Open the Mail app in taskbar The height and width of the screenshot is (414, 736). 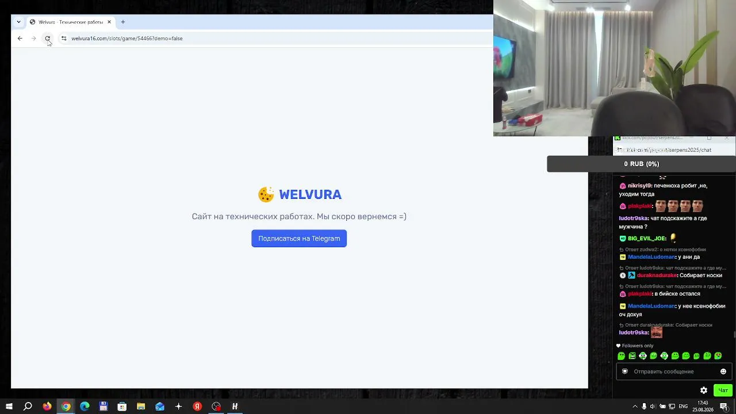pyautogui.click(x=160, y=407)
